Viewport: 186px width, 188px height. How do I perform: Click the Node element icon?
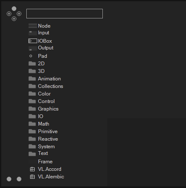point(33,26)
